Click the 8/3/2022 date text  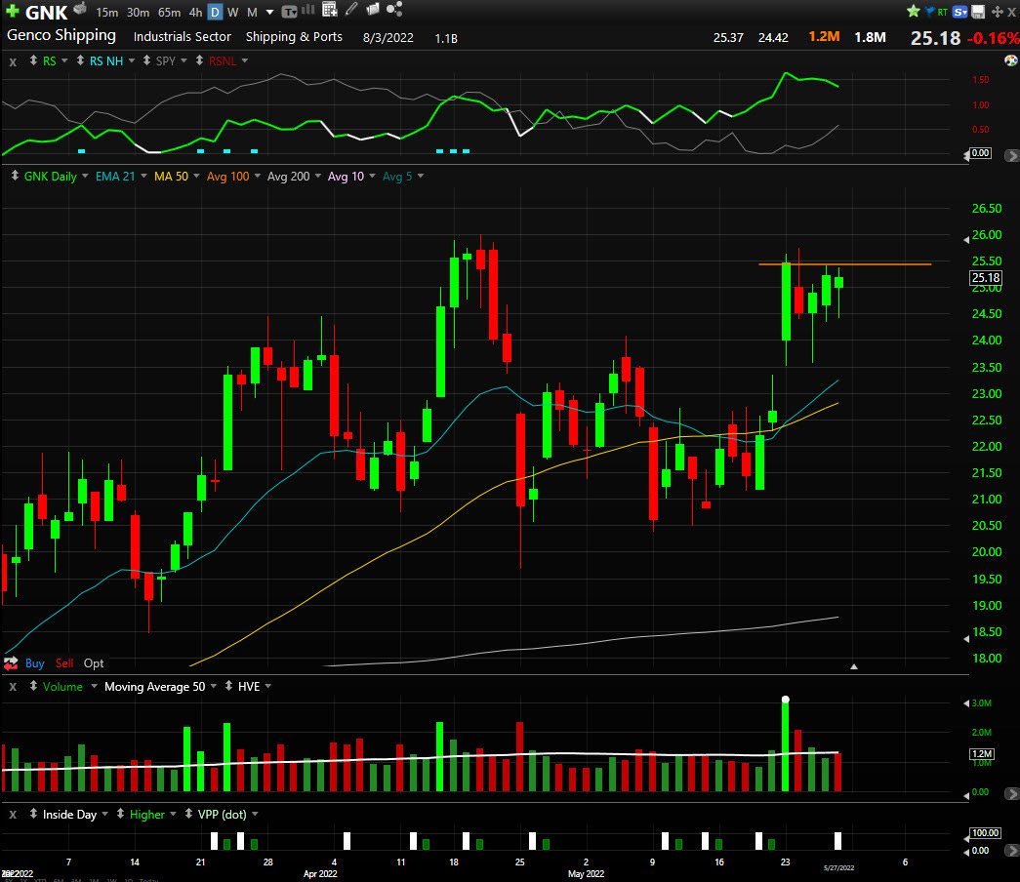tap(388, 38)
